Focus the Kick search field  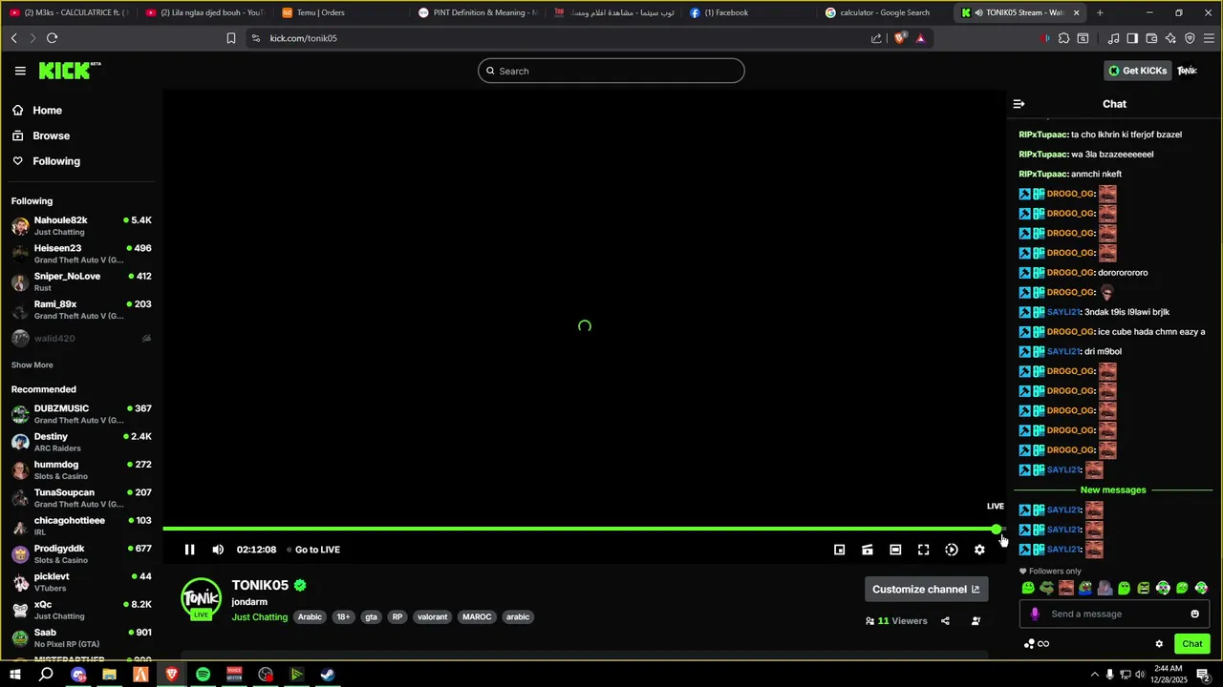[x=611, y=71]
